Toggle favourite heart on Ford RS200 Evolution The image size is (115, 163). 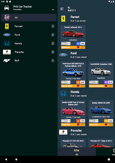(x=106, y=86)
